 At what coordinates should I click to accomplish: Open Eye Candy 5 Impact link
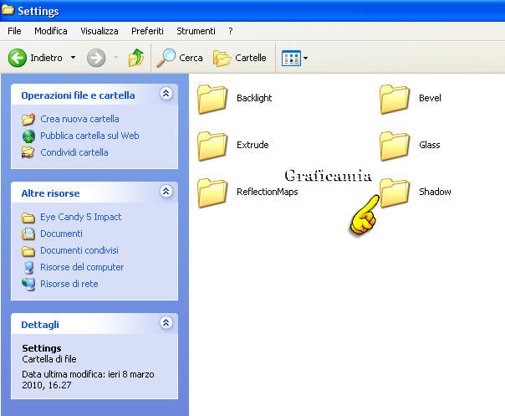pos(80,217)
